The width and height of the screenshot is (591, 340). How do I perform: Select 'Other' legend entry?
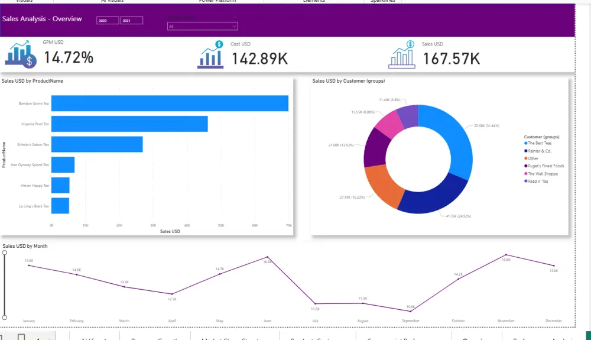531,158
